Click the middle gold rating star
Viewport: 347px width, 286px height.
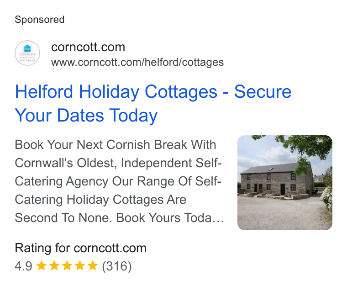click(x=67, y=265)
